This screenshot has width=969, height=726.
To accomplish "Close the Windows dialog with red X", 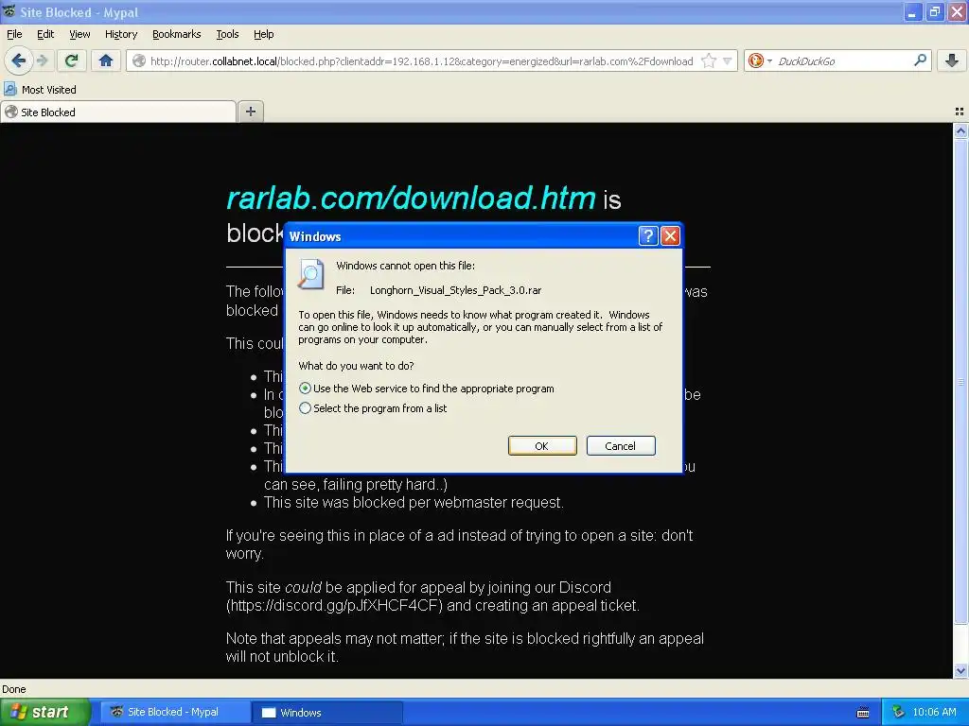I will pos(671,235).
